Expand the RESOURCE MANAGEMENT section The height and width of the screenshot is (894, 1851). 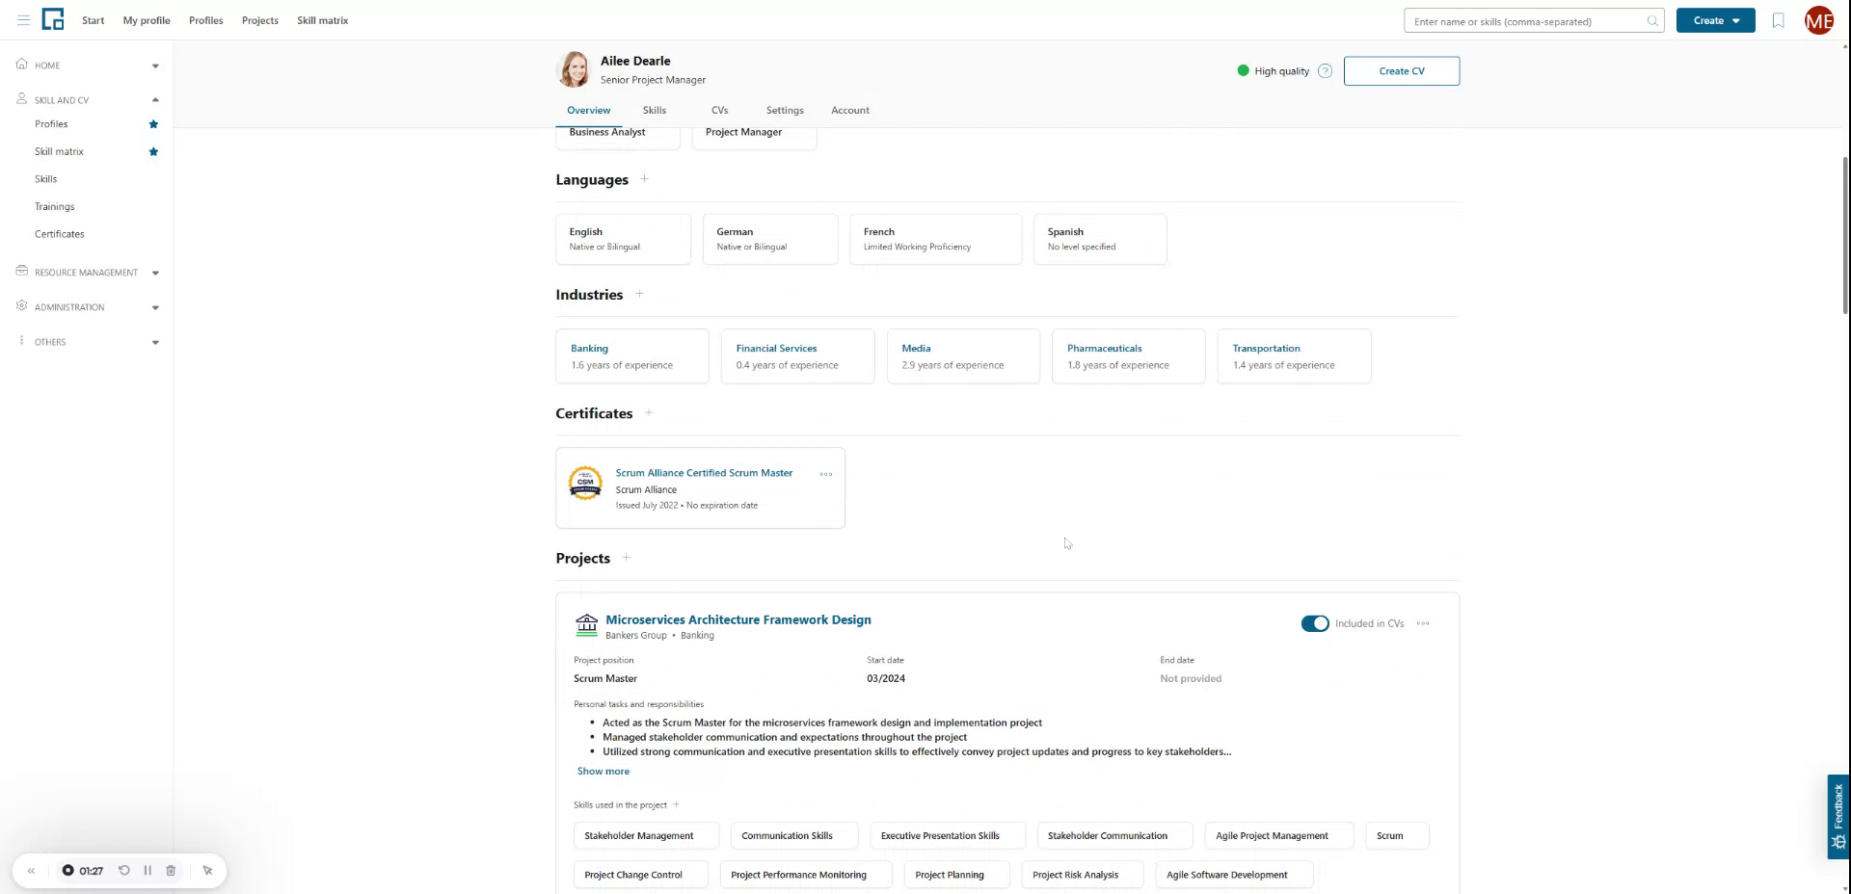point(155,272)
